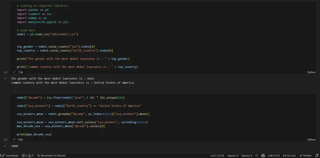Viewport: 320px width, 158px height.
Task: Click the nobel["decade"] assignment line
Action: pos(71,98)
